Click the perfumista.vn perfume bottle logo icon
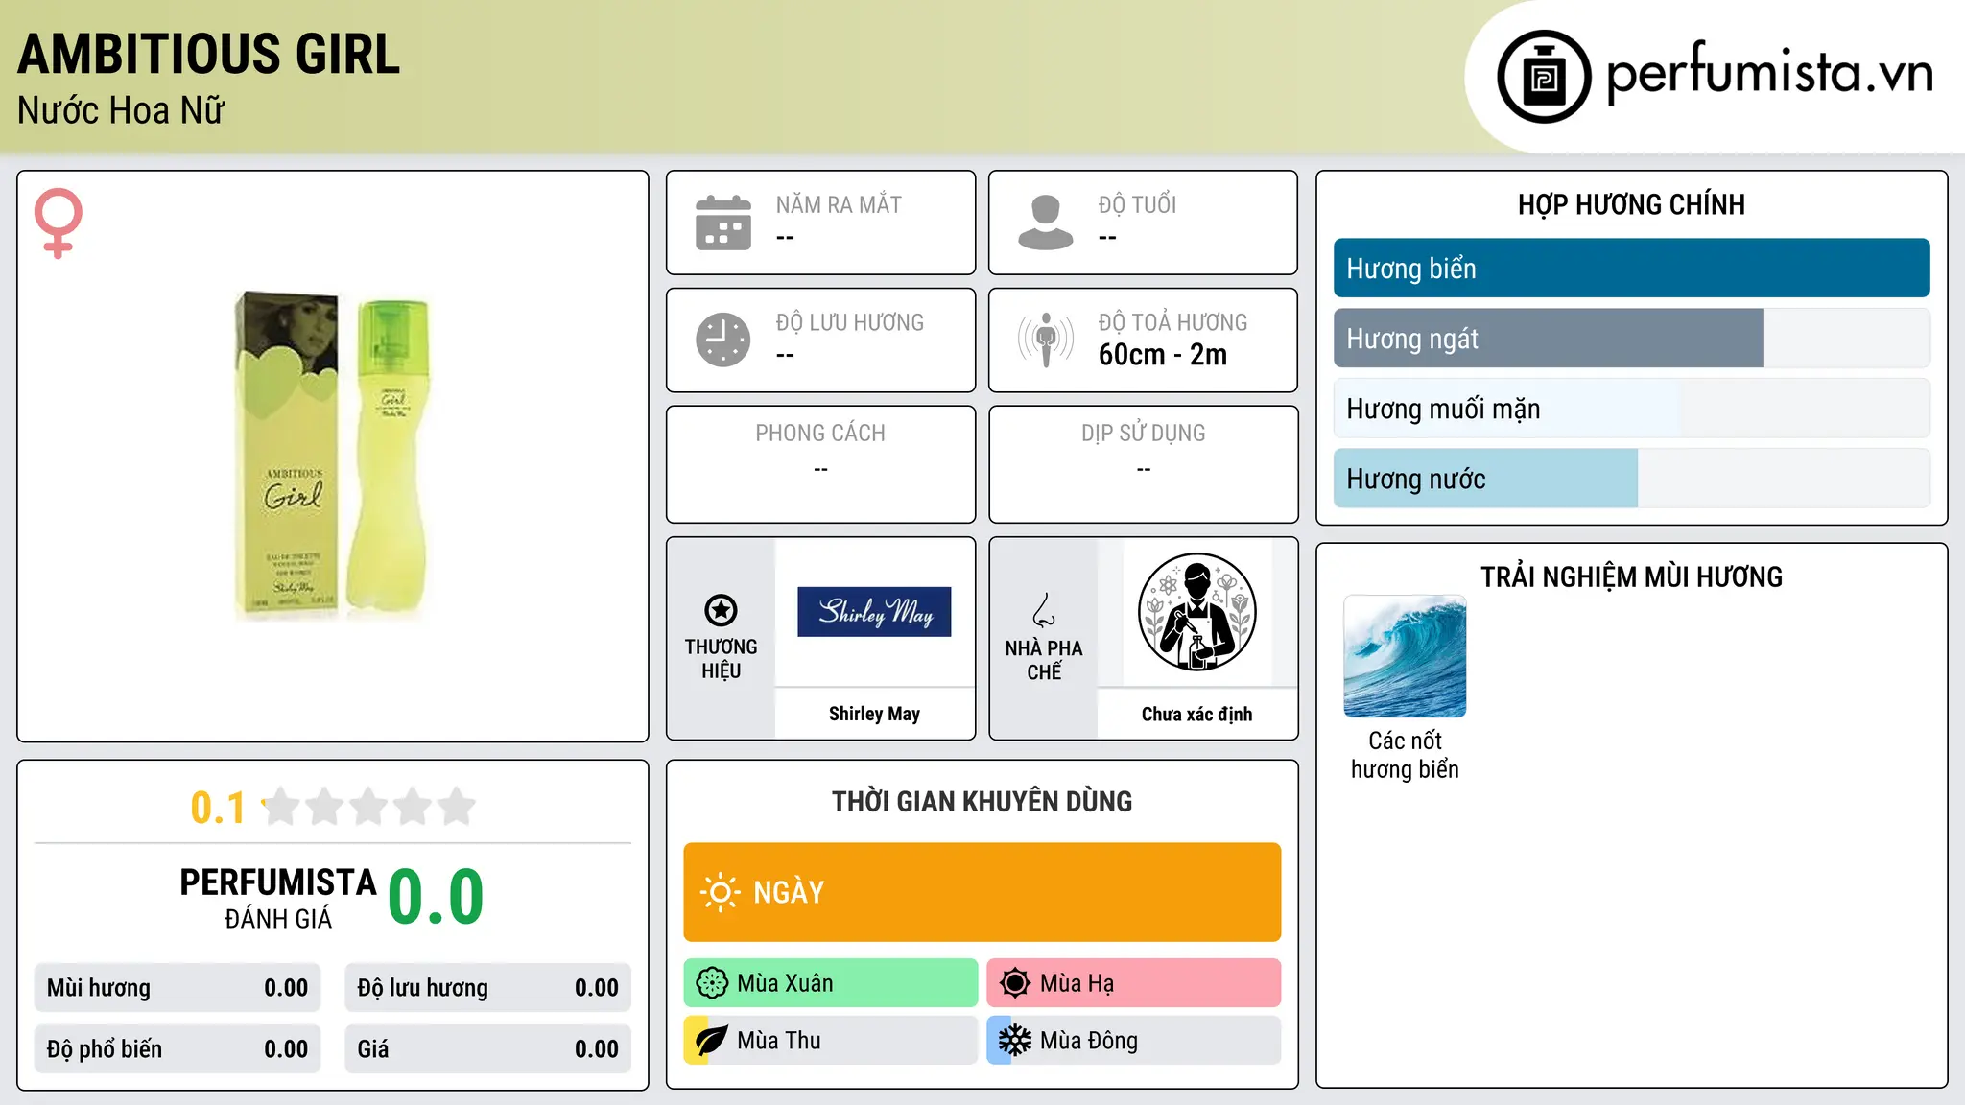1965x1105 pixels. click(1544, 77)
